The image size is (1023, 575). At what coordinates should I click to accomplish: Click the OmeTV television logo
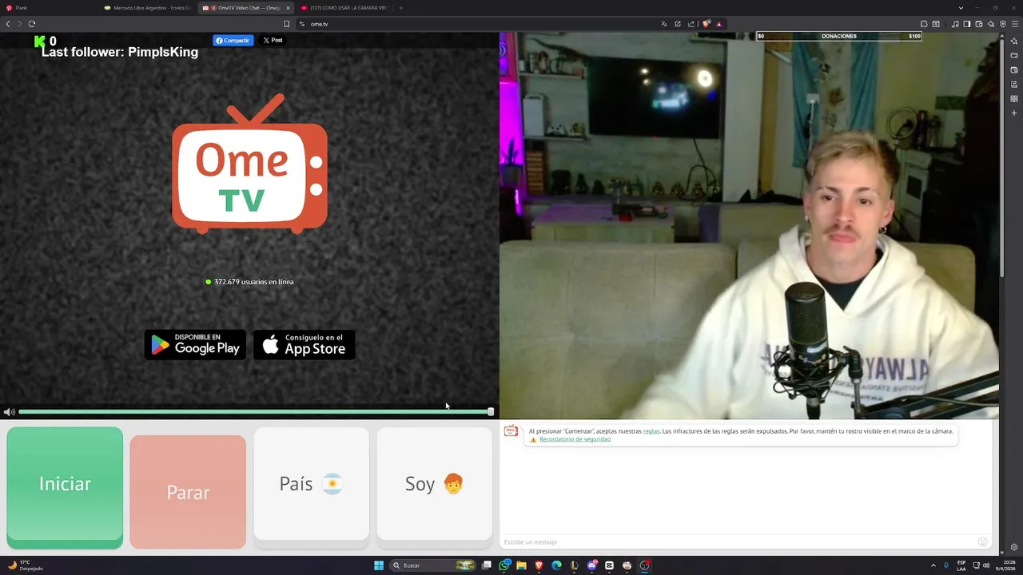coord(249,164)
